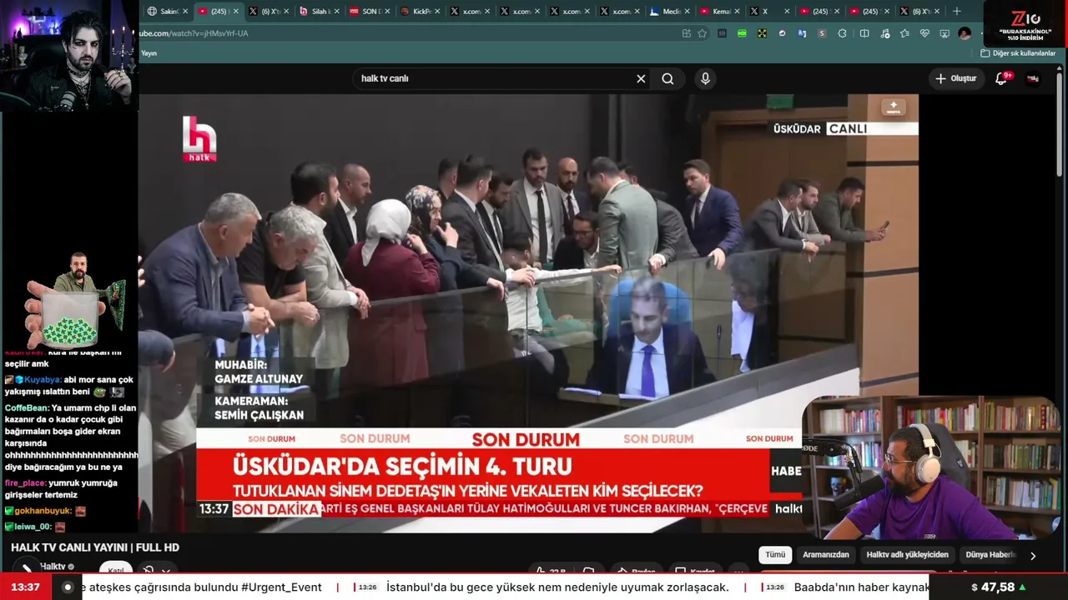Screen dimensions: 1068x600
Task: Click the Yayın bookmark in bookmarks bar
Action: [149, 53]
